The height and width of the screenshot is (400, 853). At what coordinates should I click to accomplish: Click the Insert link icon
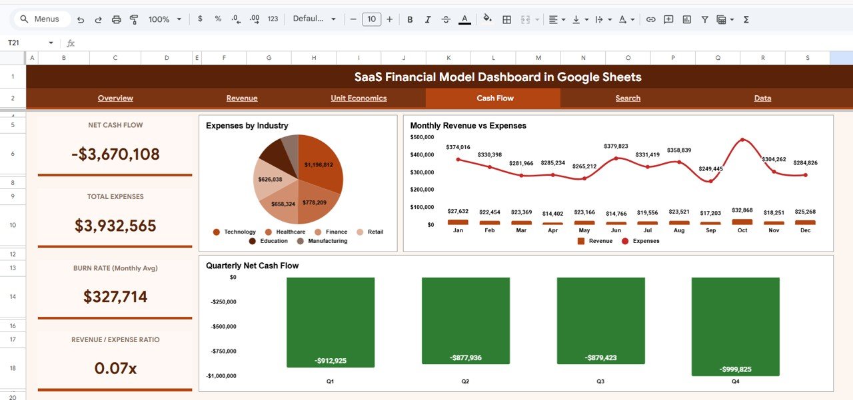[x=651, y=19]
